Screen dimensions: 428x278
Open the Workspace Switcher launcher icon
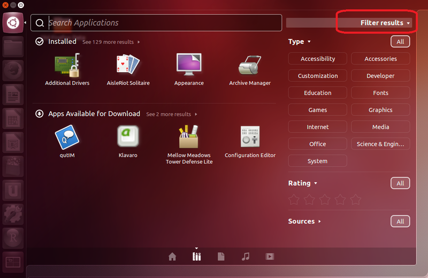(x=13, y=262)
